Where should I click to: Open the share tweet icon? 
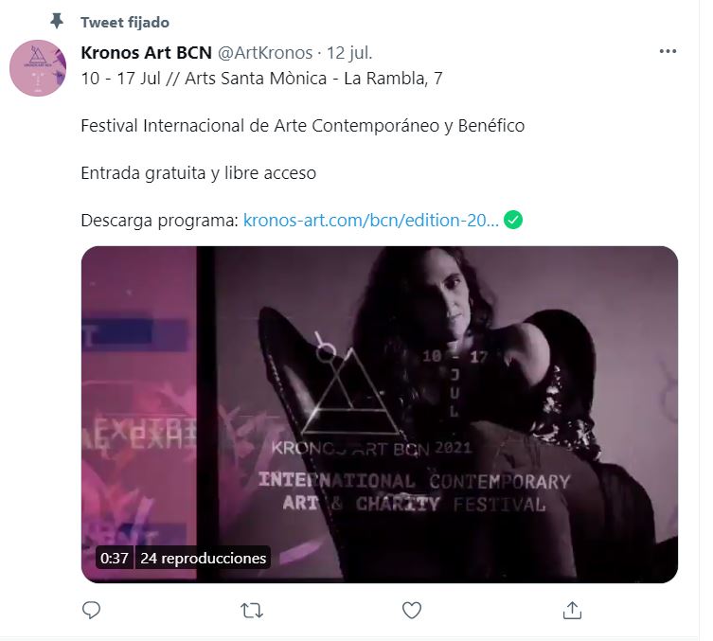pyautogui.click(x=572, y=610)
